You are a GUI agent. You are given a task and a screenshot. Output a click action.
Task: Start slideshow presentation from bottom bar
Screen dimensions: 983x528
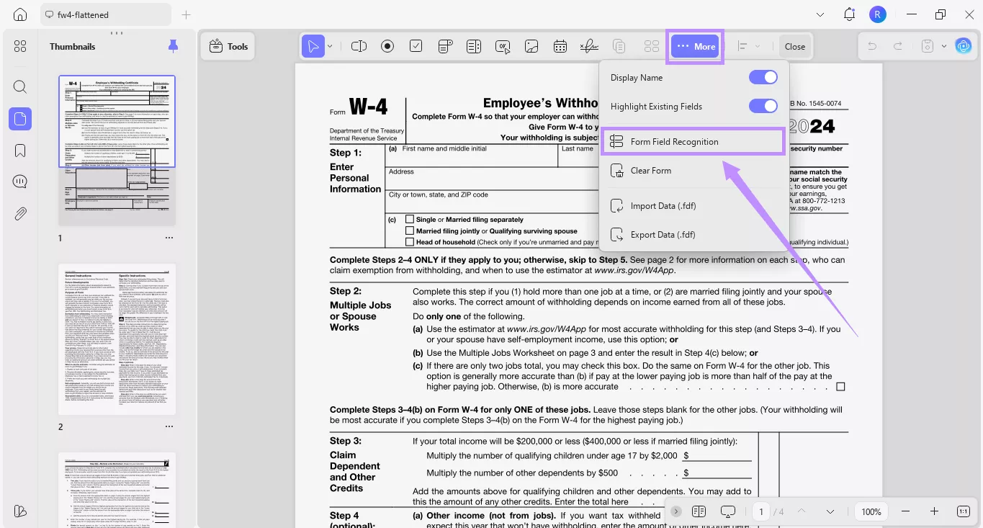point(728,511)
